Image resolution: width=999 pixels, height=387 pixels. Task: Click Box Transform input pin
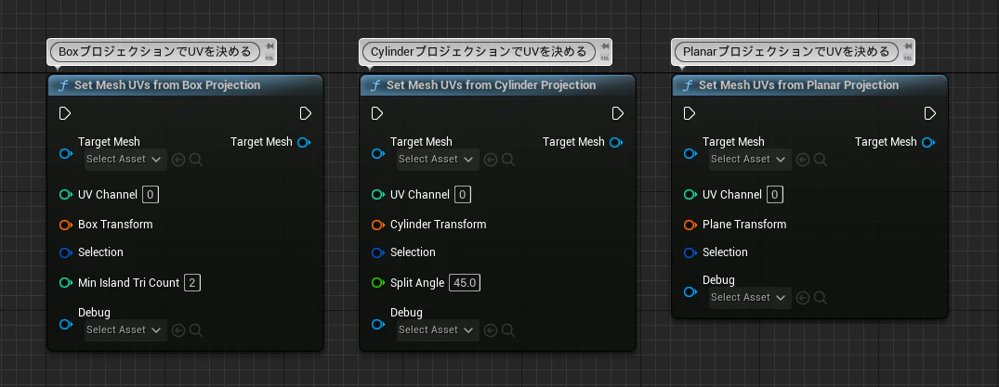(66, 225)
